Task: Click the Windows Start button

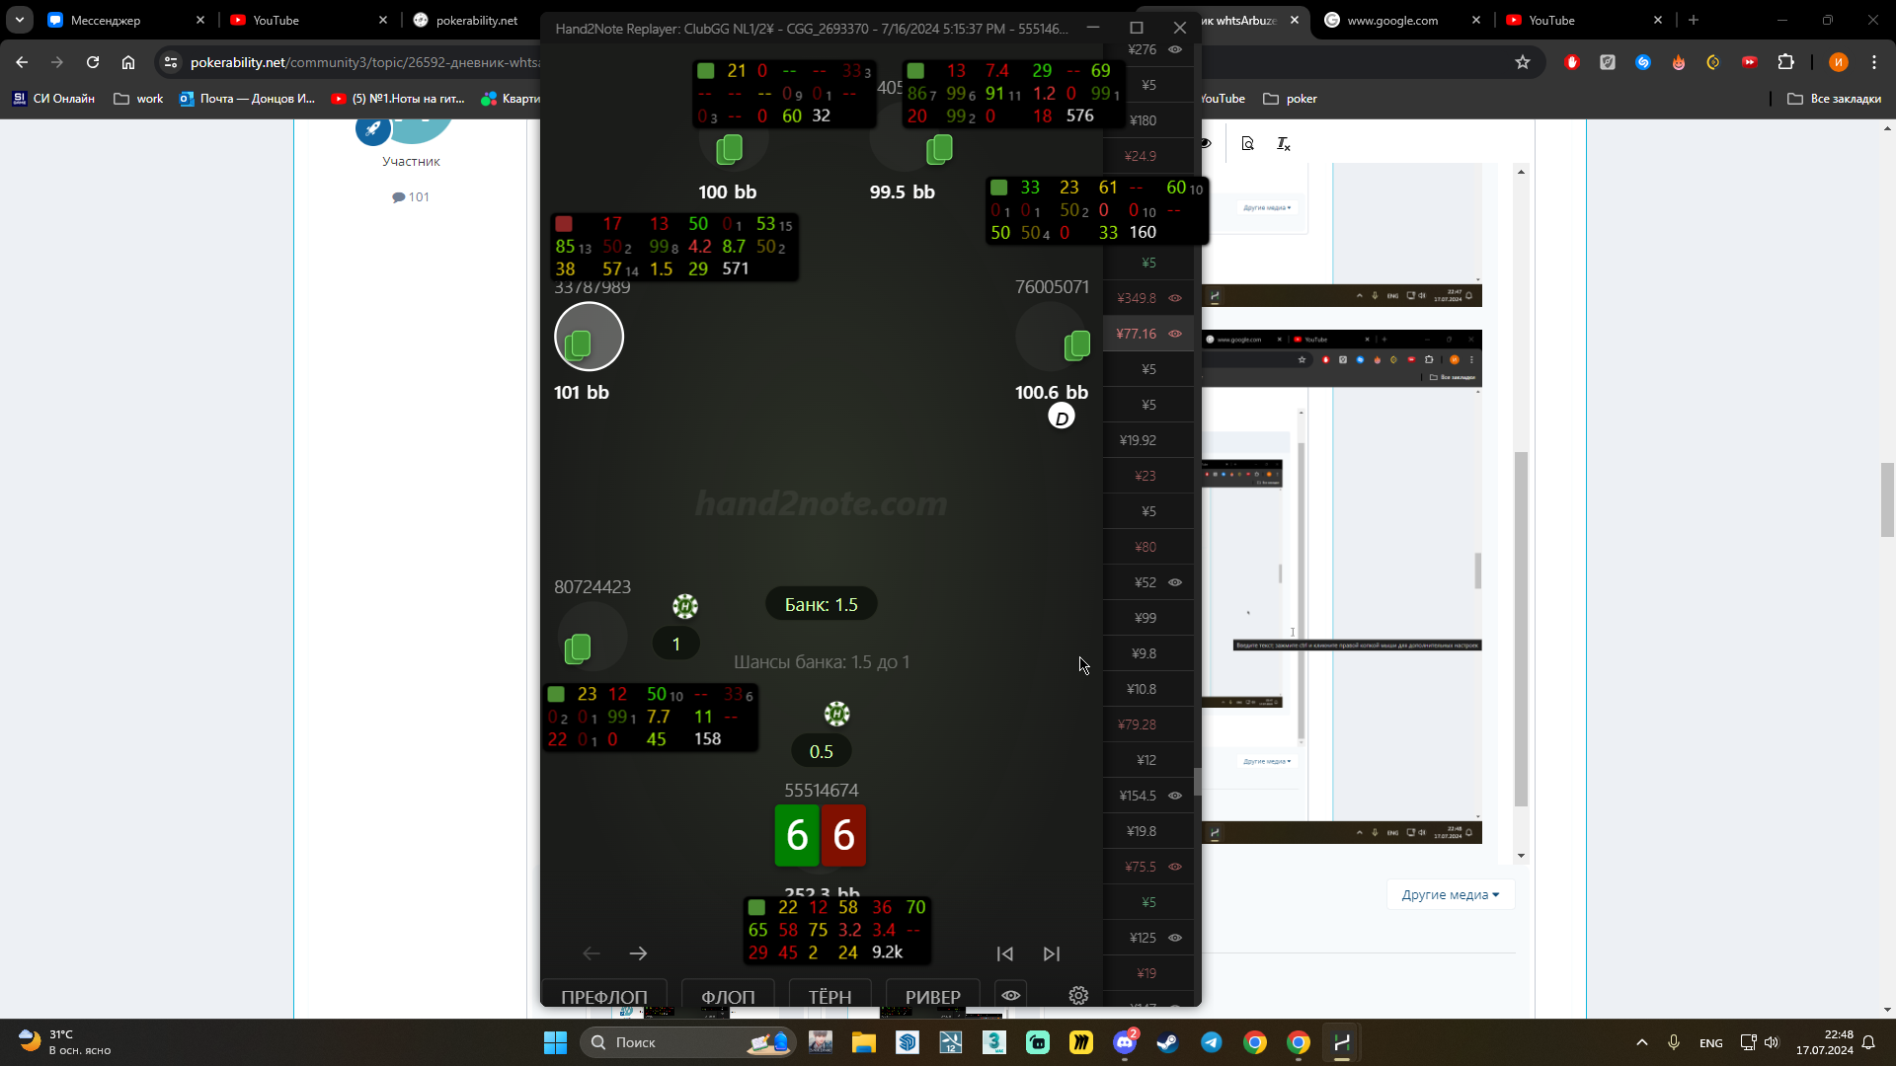Action: 555,1042
